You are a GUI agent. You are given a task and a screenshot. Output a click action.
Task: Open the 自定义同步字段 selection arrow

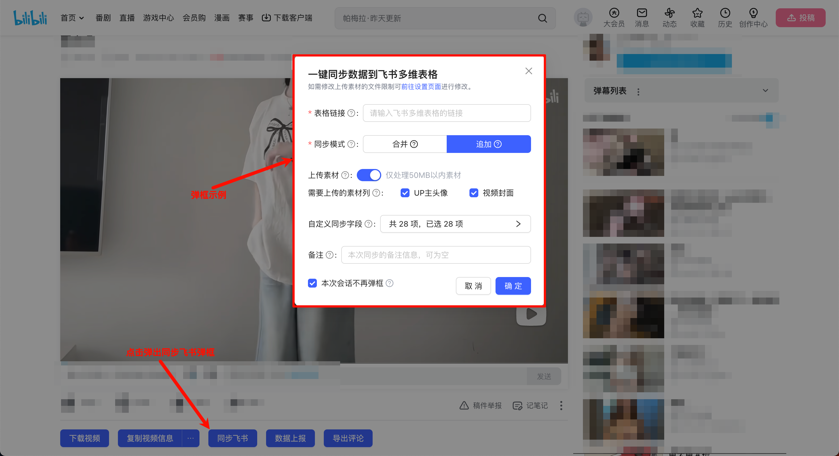click(519, 224)
